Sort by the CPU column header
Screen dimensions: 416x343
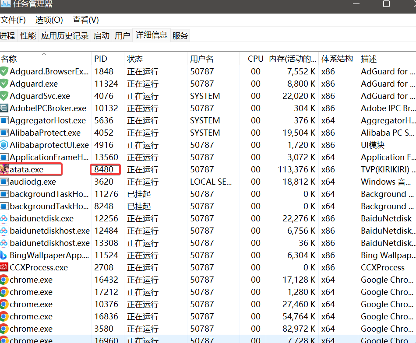point(255,59)
